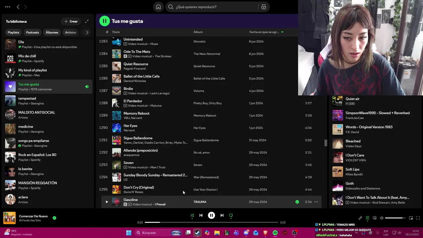Open My kind of playlist
423x238 pixels.
[48, 72]
